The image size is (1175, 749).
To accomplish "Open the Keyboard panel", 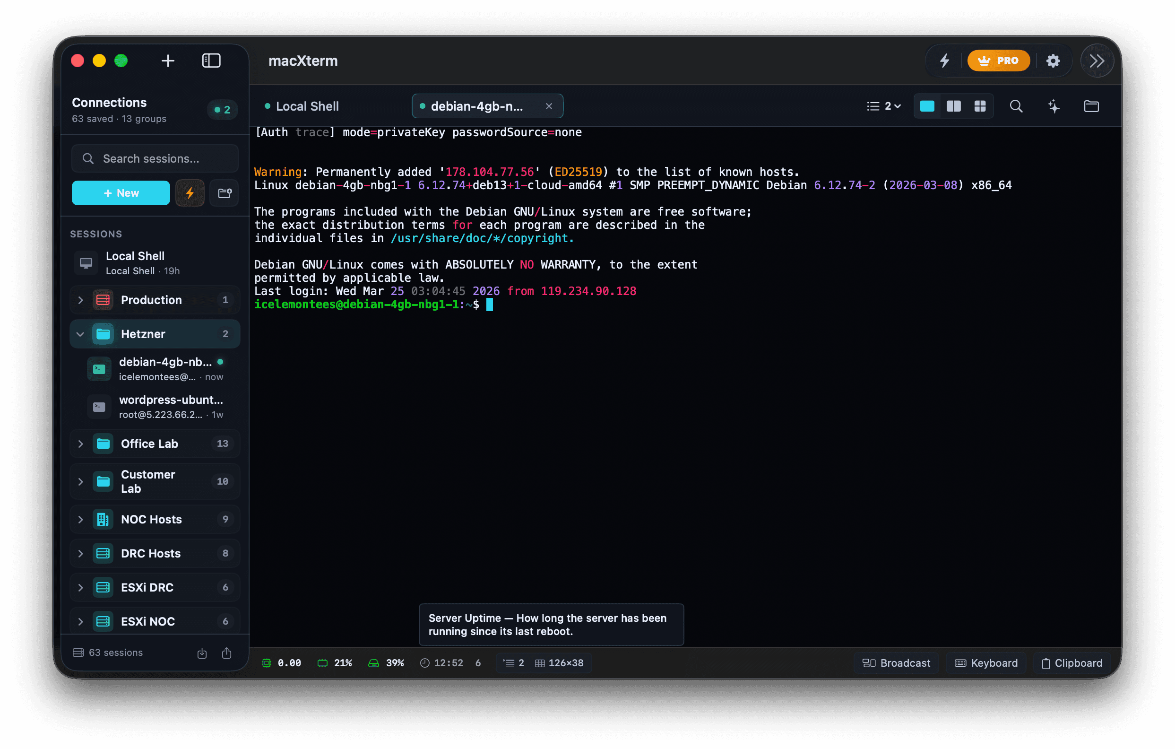I will coord(986,662).
